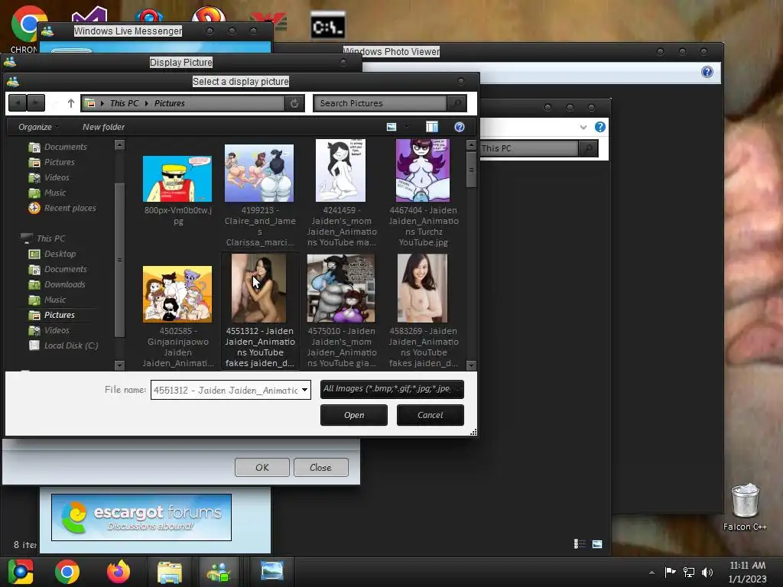Click the Cancel button

coord(430,415)
